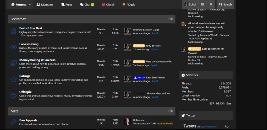Click the Looksmaxing eye icon
Image resolution: width=267 pixels, height=130 pixels.
[13, 47]
